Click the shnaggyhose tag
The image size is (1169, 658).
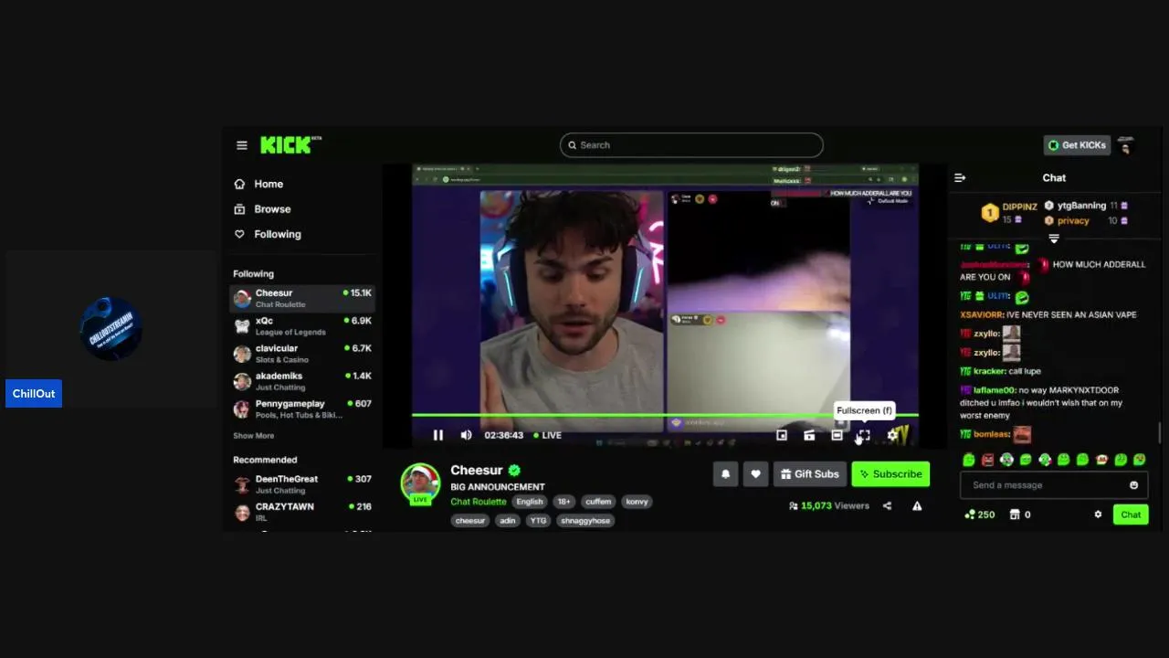click(x=586, y=521)
